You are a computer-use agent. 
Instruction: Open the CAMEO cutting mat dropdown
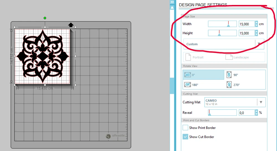pos(235,102)
